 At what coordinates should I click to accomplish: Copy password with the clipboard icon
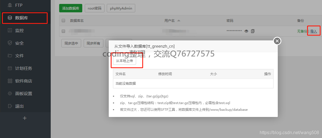[253, 31]
